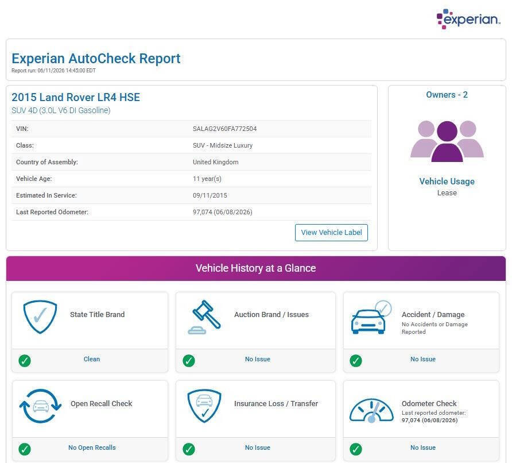Image resolution: width=512 pixels, height=463 pixels.
Task: Click No Issue under Odometer Check
Action: (x=423, y=447)
